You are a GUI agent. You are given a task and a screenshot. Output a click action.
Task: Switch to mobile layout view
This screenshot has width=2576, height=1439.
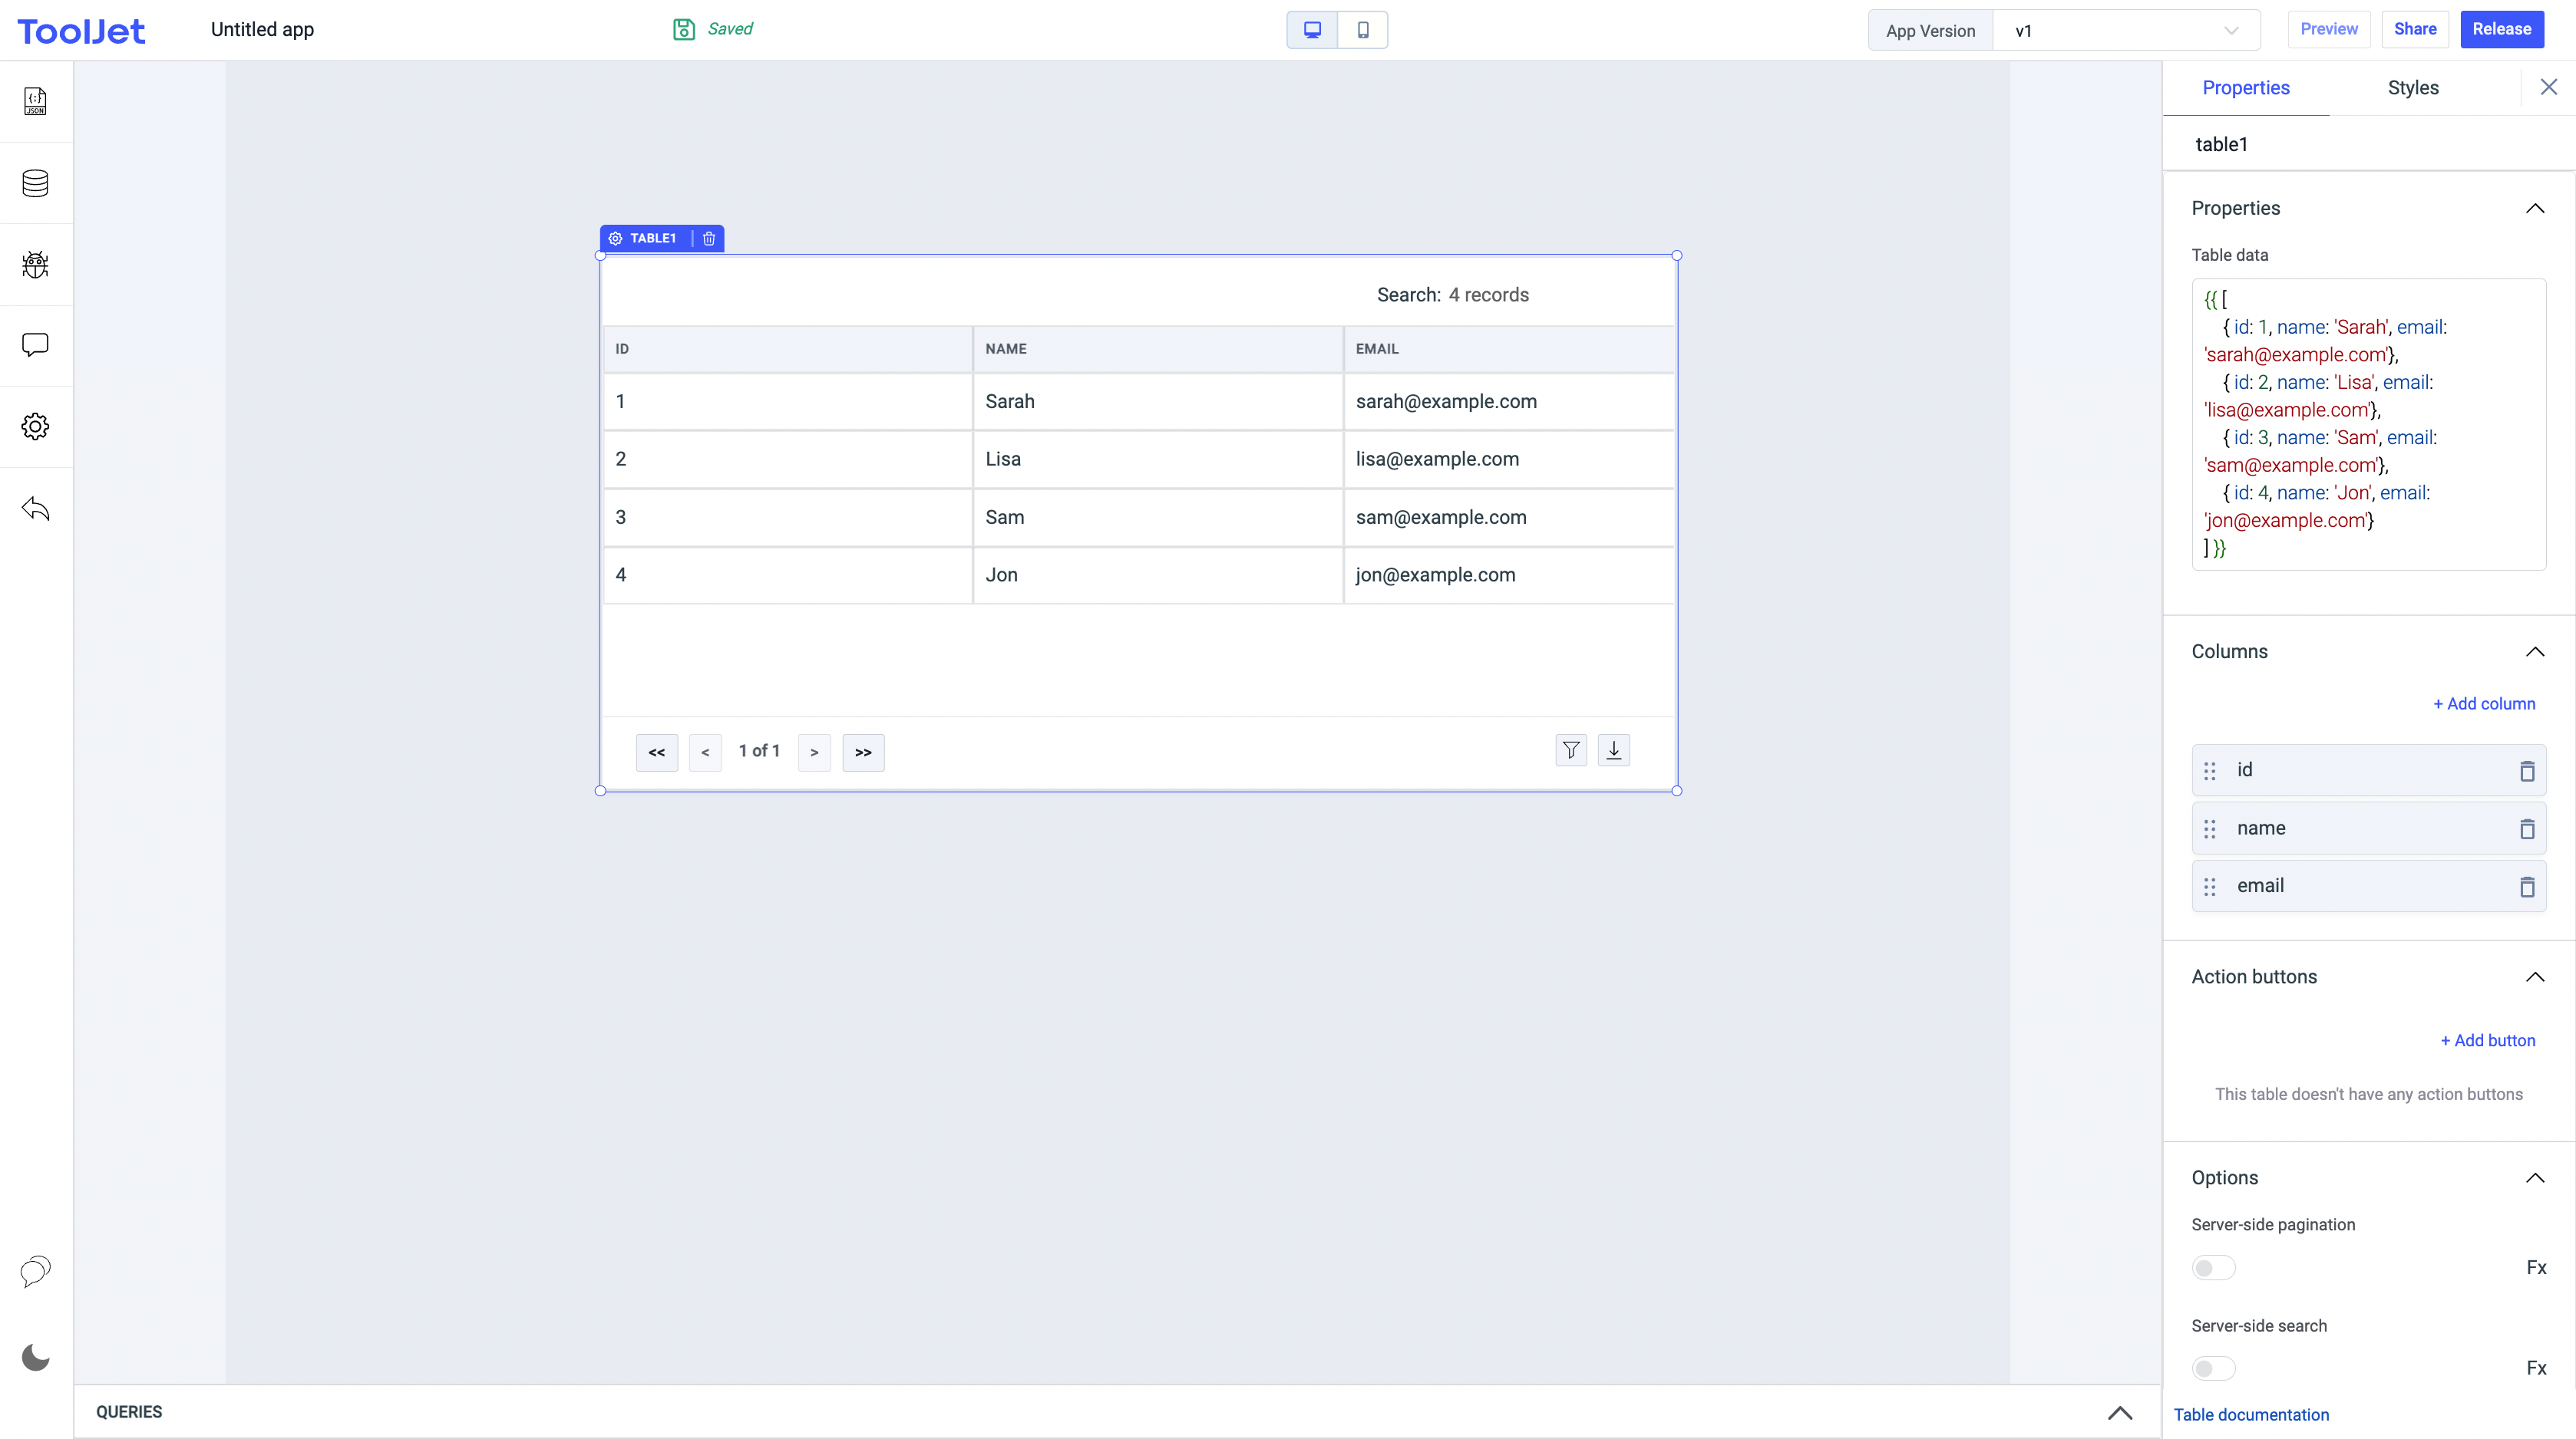coord(1363,30)
